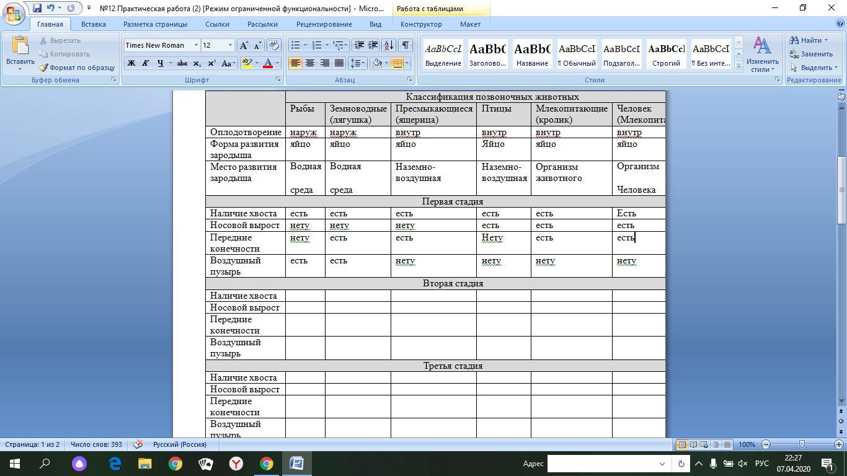Screen dimensions: 847x476
Task: Toggle bold (Ж) formatting
Action: pos(131,63)
